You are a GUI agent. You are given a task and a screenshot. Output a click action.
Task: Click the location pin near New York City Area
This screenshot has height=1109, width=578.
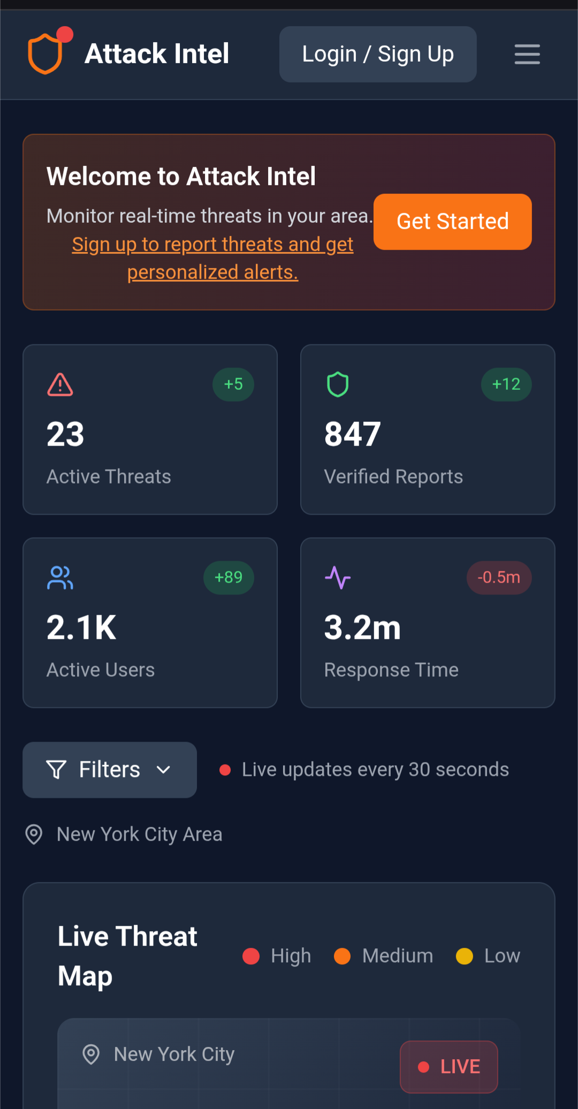click(33, 834)
